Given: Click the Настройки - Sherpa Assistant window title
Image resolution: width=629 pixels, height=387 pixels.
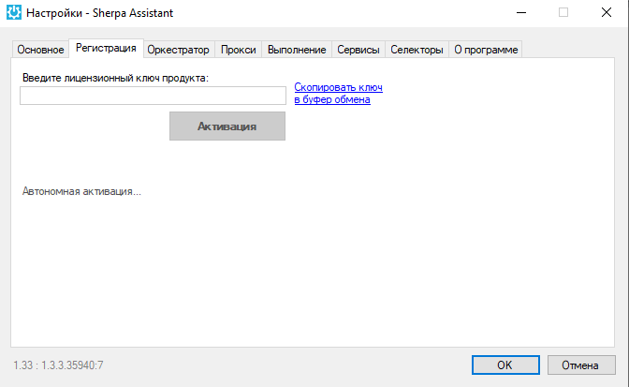Looking at the screenshot, I should click(x=99, y=13).
